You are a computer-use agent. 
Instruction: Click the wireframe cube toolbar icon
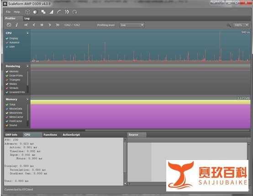(x=28, y=12)
